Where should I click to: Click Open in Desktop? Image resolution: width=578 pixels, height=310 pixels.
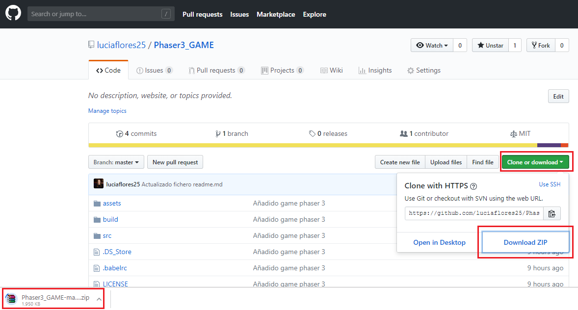pyautogui.click(x=440, y=242)
